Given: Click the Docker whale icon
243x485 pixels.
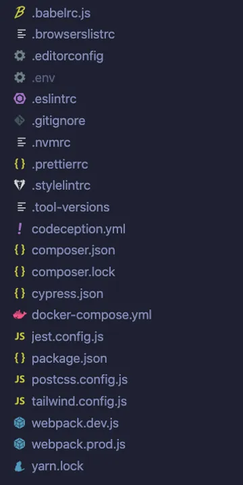Looking at the screenshot, I should (20, 315).
